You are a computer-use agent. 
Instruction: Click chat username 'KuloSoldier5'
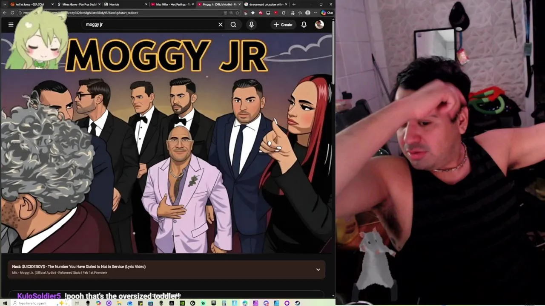click(39, 296)
